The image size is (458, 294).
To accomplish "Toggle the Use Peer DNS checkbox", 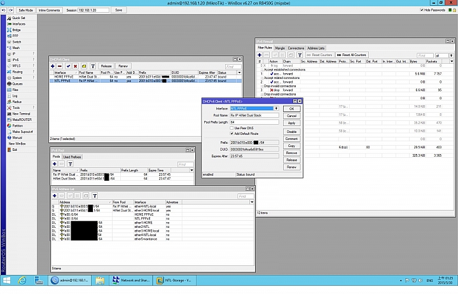I will click(x=232, y=128).
